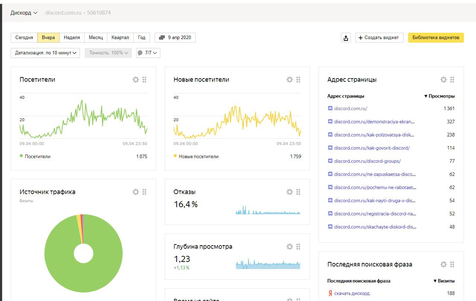The width and height of the screenshot is (476, 301).
Task: Grab the drag handle of Посетители widget
Action: click(145, 80)
